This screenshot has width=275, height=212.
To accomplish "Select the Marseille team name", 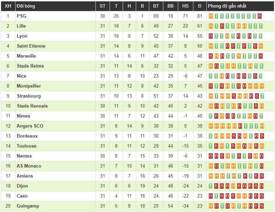I will [26, 56].
